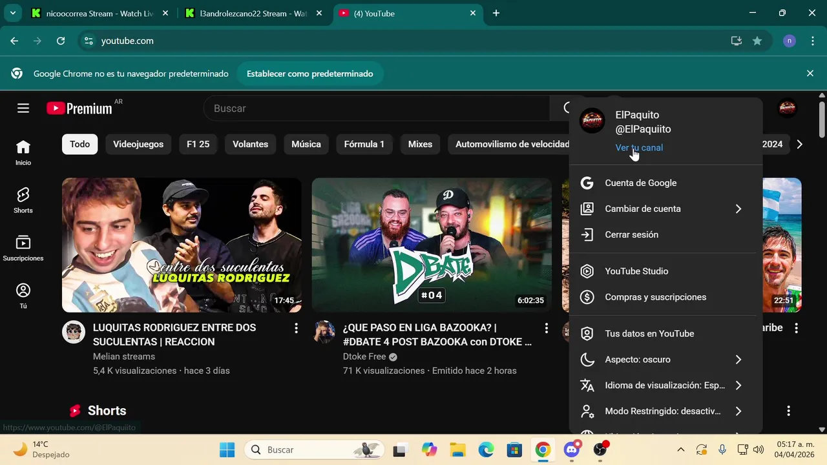Select the Todo filter chip
This screenshot has height=465, width=827.
point(79,144)
